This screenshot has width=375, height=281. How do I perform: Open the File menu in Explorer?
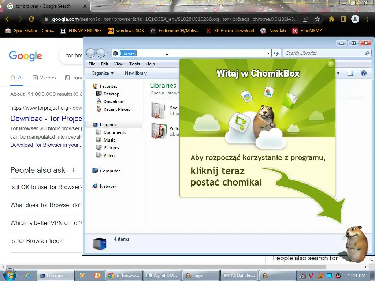pyautogui.click(x=92, y=64)
